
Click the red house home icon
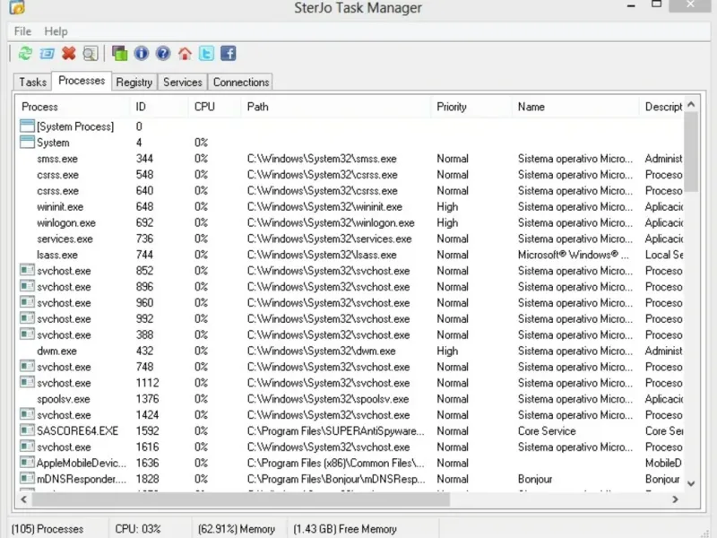[185, 54]
